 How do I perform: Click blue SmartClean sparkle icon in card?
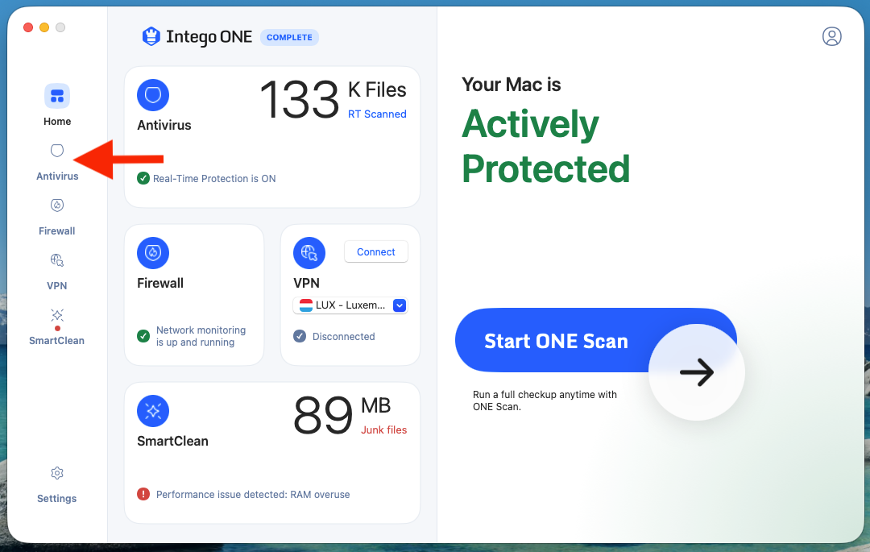153,411
